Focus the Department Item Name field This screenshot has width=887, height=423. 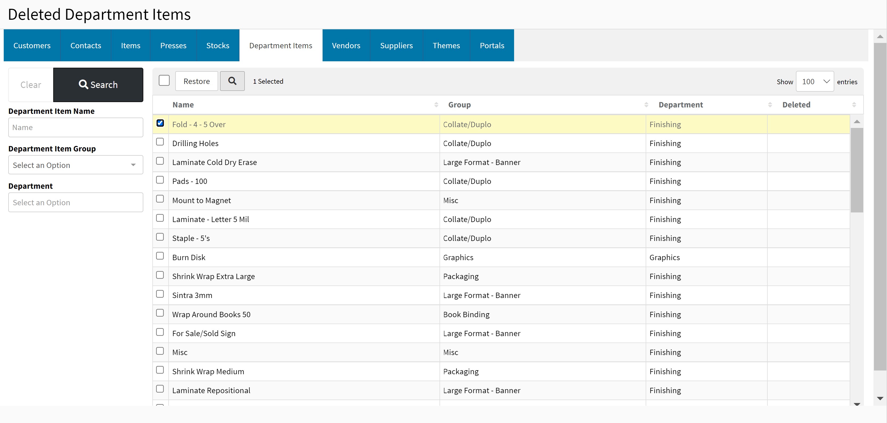point(75,127)
